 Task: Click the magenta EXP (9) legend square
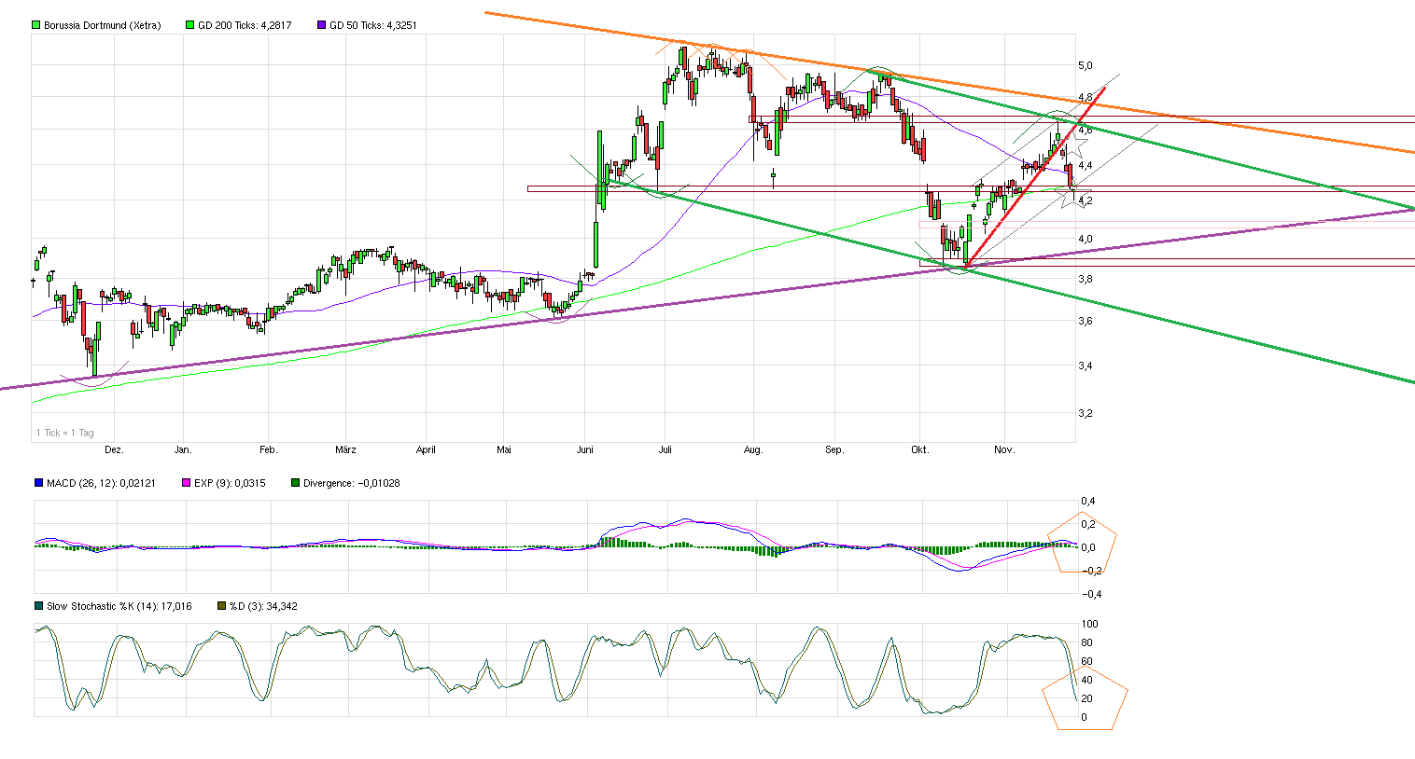click(186, 483)
